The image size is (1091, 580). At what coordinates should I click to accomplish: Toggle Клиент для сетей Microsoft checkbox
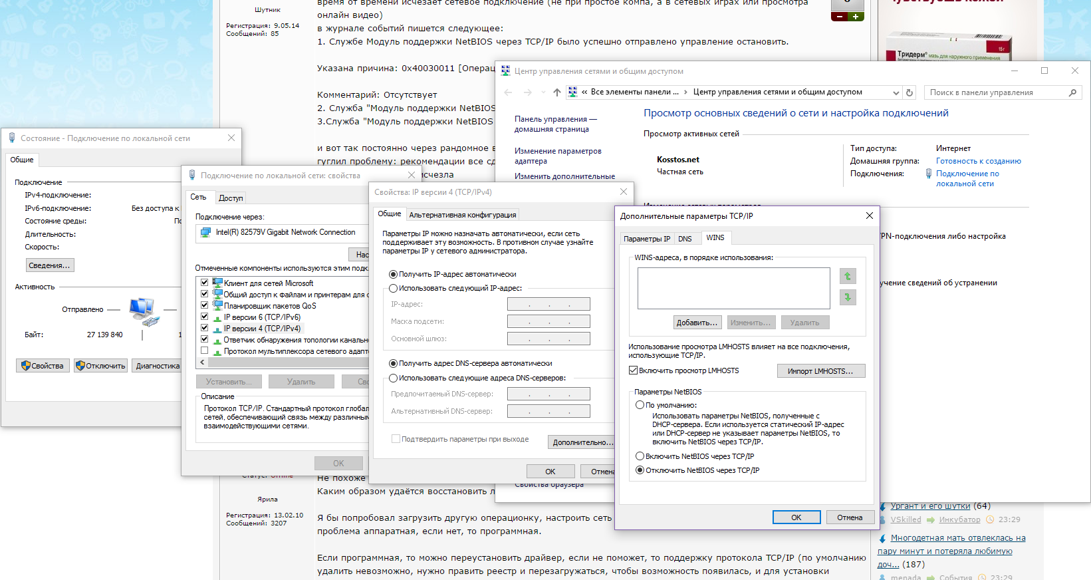(205, 283)
